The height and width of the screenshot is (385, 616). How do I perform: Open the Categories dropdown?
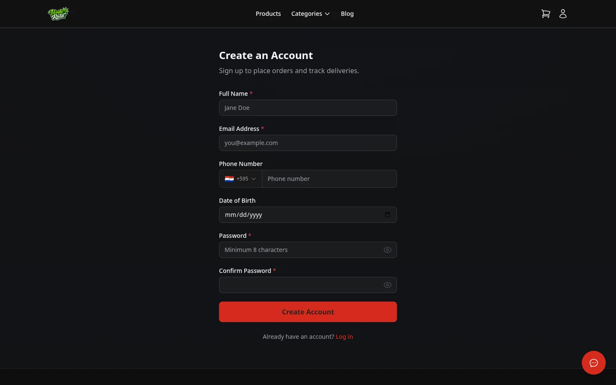click(310, 13)
